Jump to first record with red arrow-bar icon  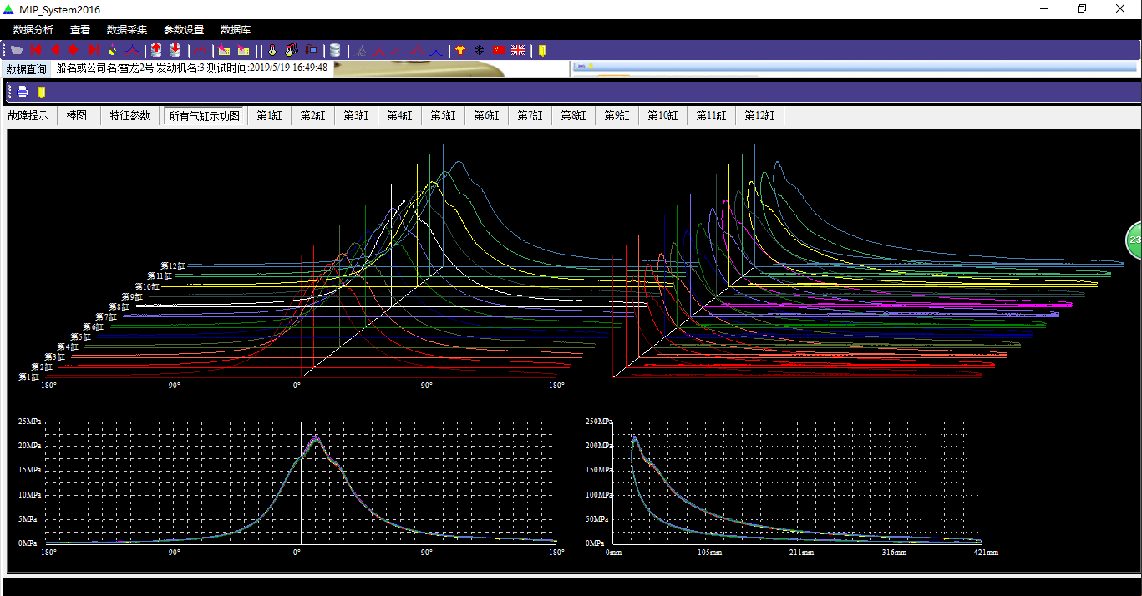tap(36, 50)
